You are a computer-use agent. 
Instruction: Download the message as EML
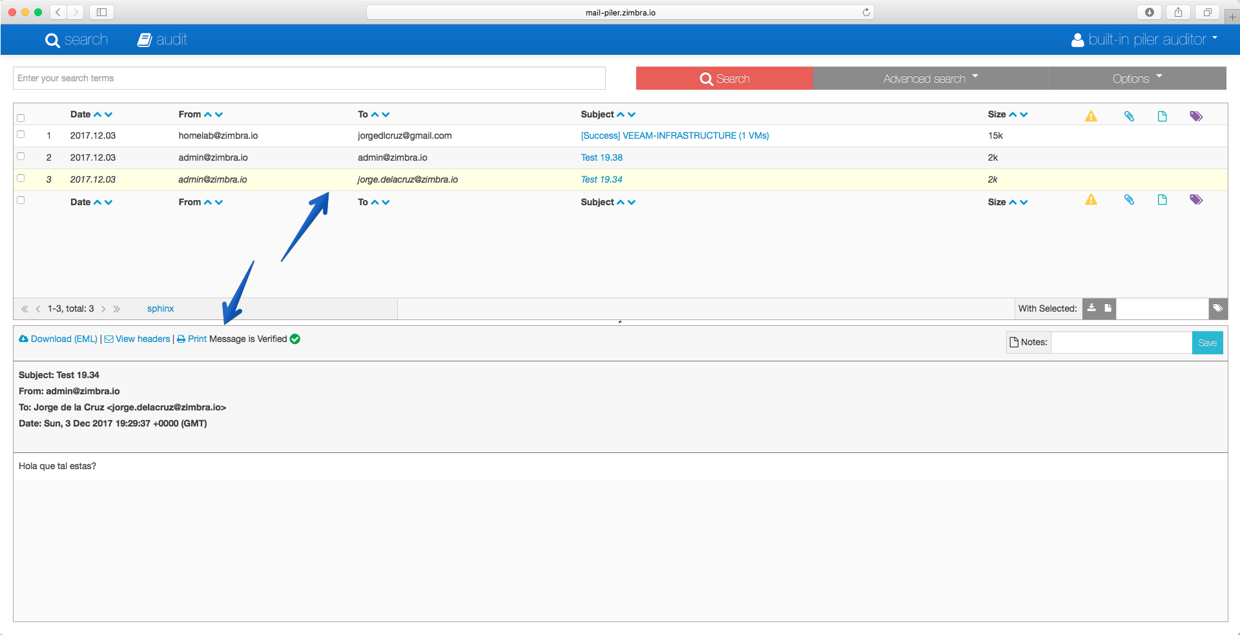[x=58, y=339]
